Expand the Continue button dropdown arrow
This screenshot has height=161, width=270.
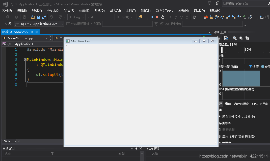tap(134, 17)
